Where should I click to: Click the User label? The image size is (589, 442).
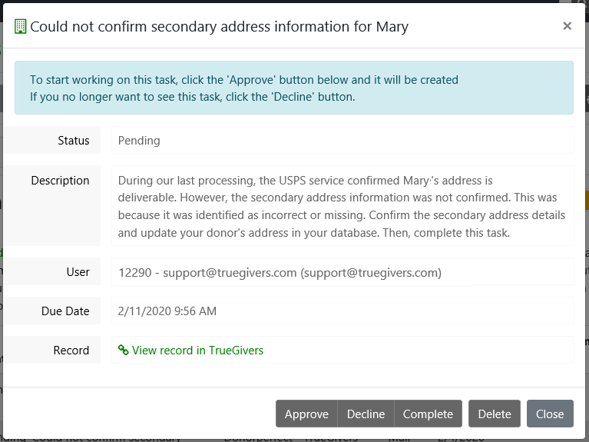click(78, 272)
